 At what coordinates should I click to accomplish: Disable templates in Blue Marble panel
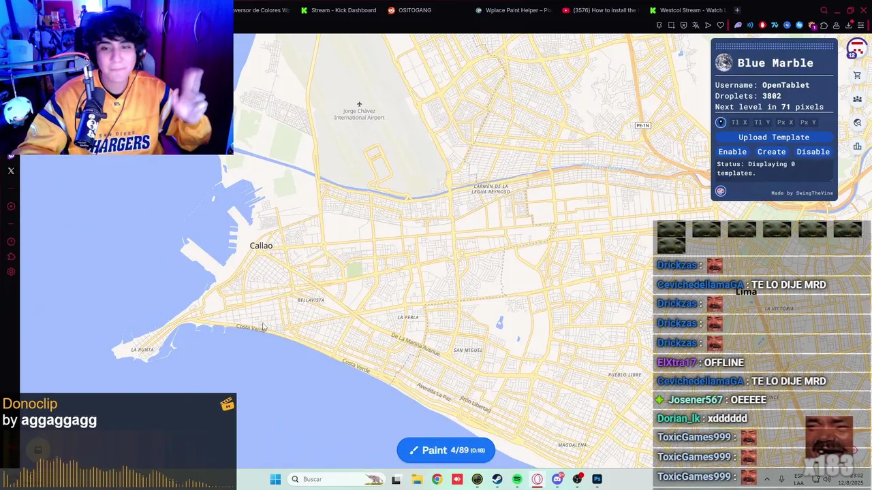click(813, 152)
